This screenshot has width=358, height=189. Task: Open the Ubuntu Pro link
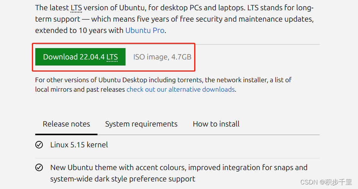click(145, 30)
